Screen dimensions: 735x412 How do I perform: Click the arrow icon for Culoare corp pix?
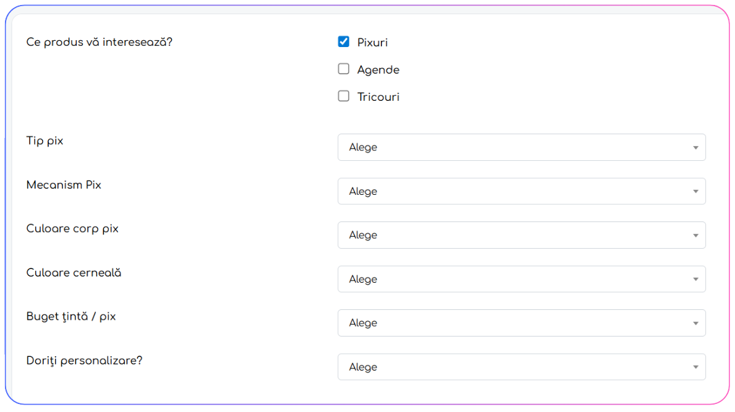(x=695, y=236)
